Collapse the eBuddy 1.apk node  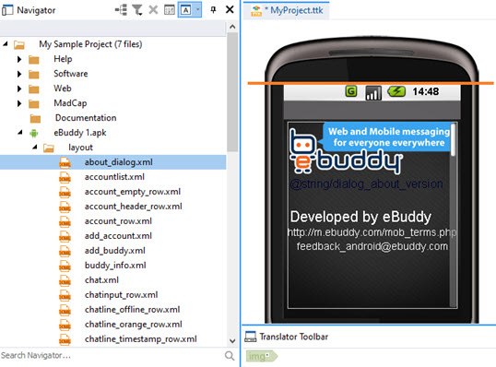click(20, 132)
